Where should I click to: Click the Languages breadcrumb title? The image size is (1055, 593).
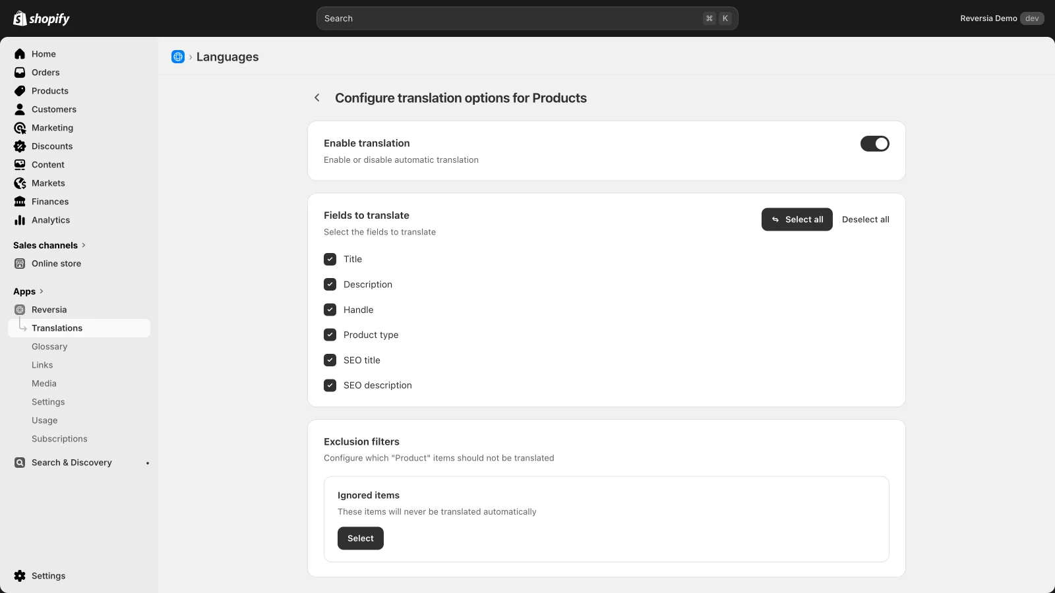pyautogui.click(x=227, y=57)
